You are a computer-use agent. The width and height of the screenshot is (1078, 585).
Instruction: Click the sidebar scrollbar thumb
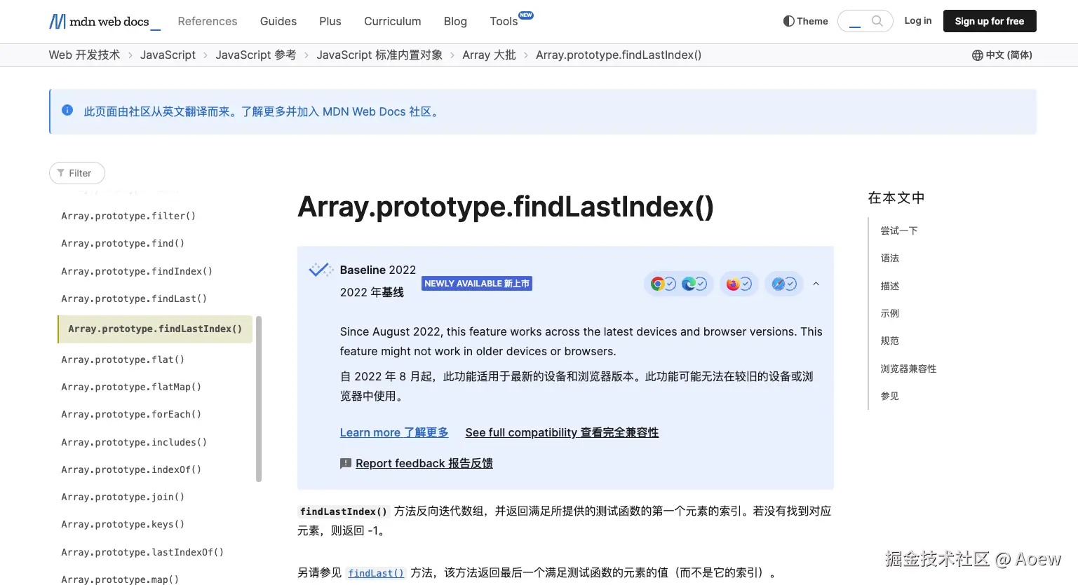point(259,399)
